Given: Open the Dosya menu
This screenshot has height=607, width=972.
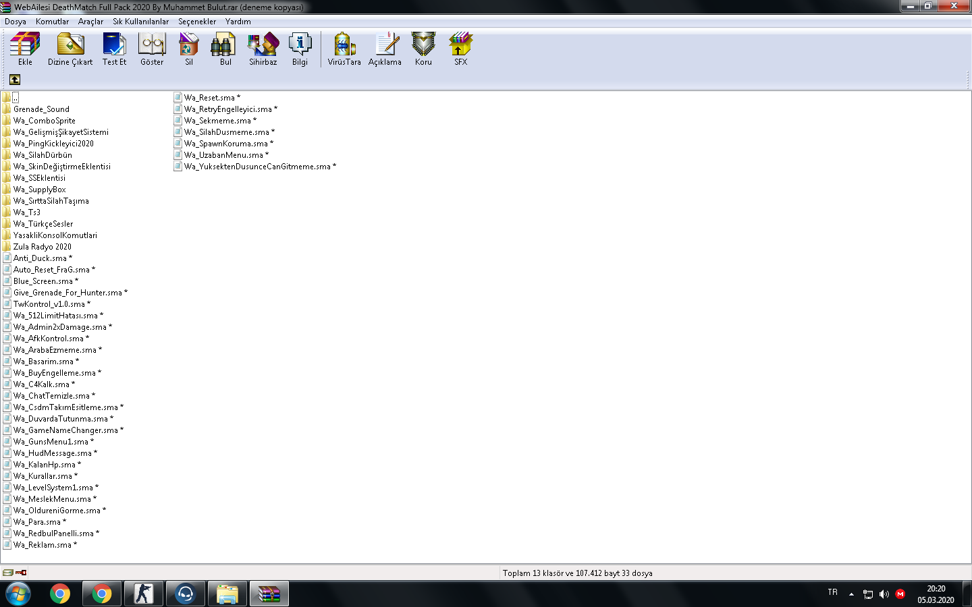Looking at the screenshot, I should click(16, 22).
